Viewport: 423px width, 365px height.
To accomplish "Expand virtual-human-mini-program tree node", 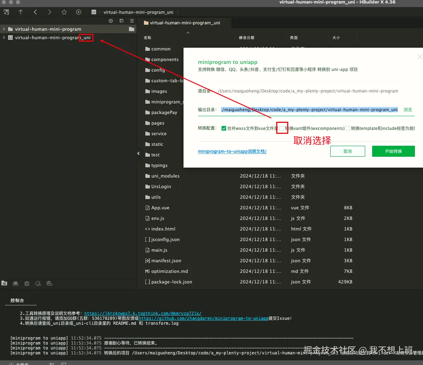I will (4, 29).
